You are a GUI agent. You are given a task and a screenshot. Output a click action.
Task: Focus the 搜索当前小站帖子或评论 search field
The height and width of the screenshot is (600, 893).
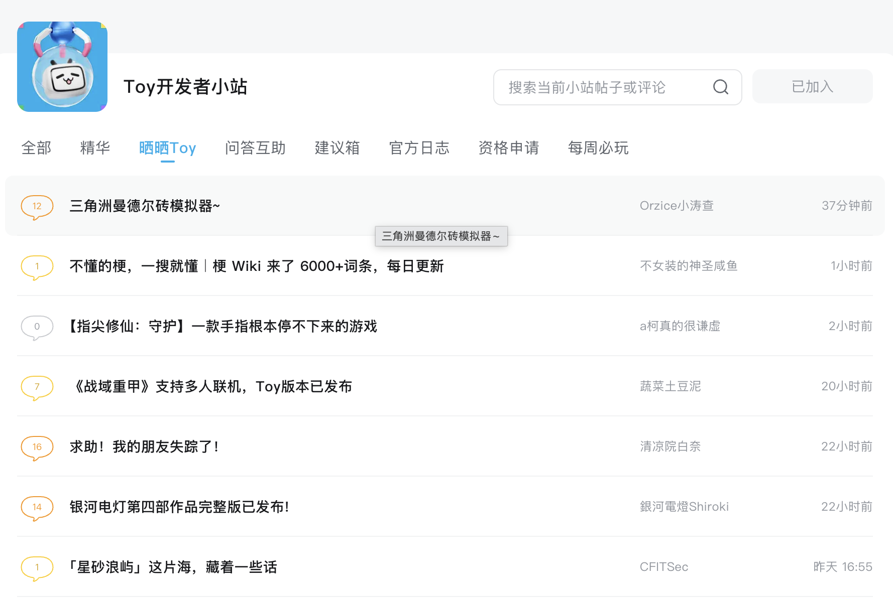coord(617,87)
